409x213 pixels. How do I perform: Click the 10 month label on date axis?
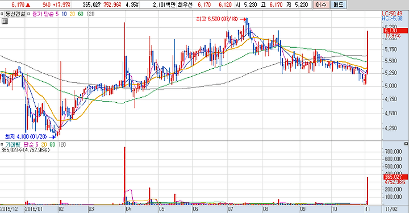click(335, 209)
